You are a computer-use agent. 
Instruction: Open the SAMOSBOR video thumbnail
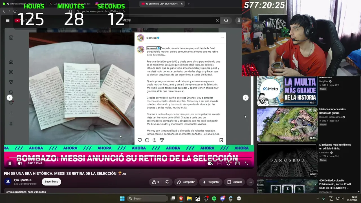287,160
